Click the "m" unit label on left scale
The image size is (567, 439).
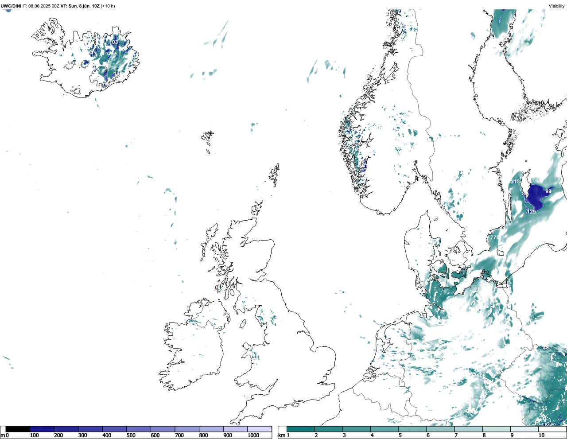(x=2, y=436)
